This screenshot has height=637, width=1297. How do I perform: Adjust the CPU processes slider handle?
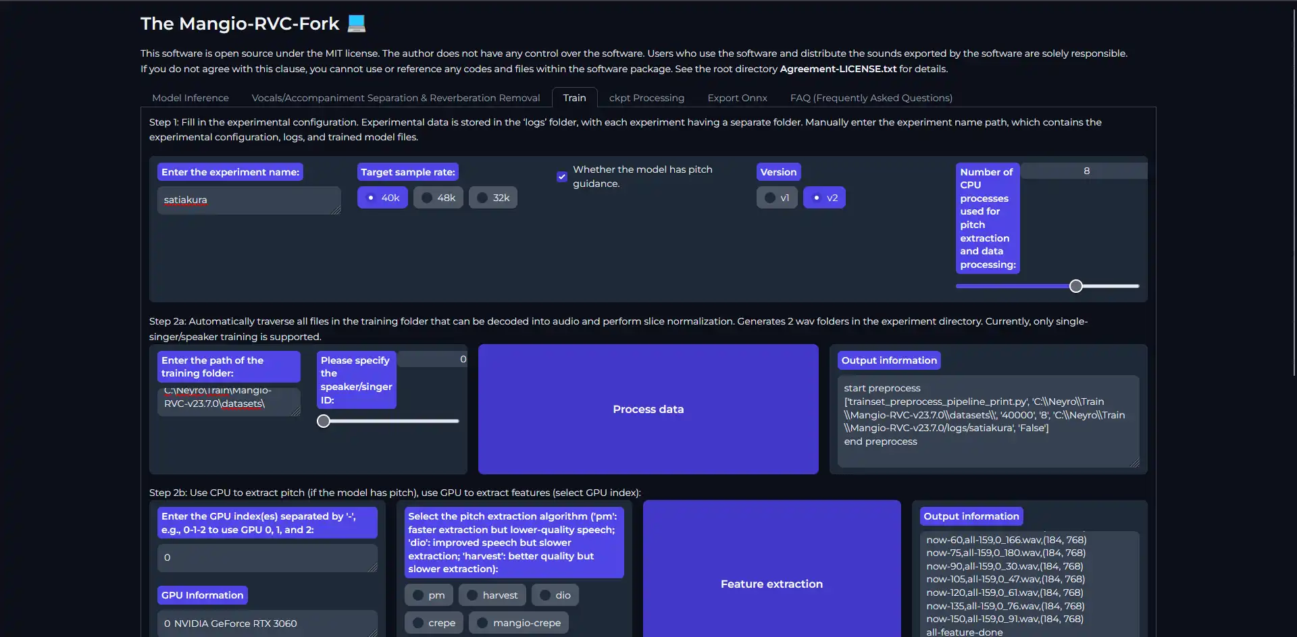click(1076, 286)
